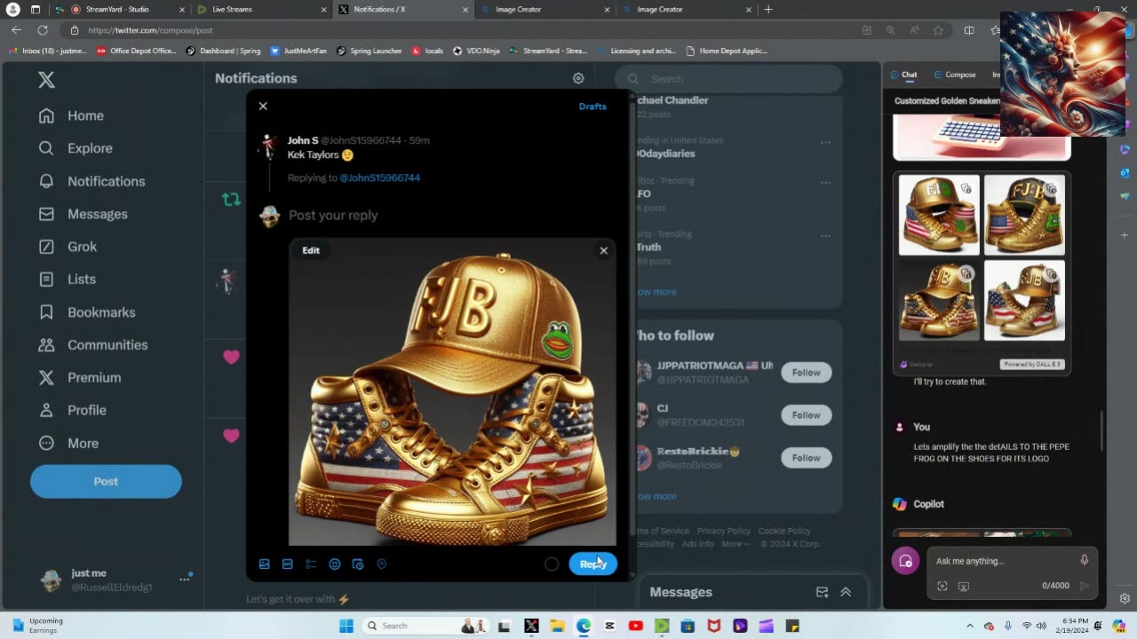Show hidden system tray icons

coord(970,626)
